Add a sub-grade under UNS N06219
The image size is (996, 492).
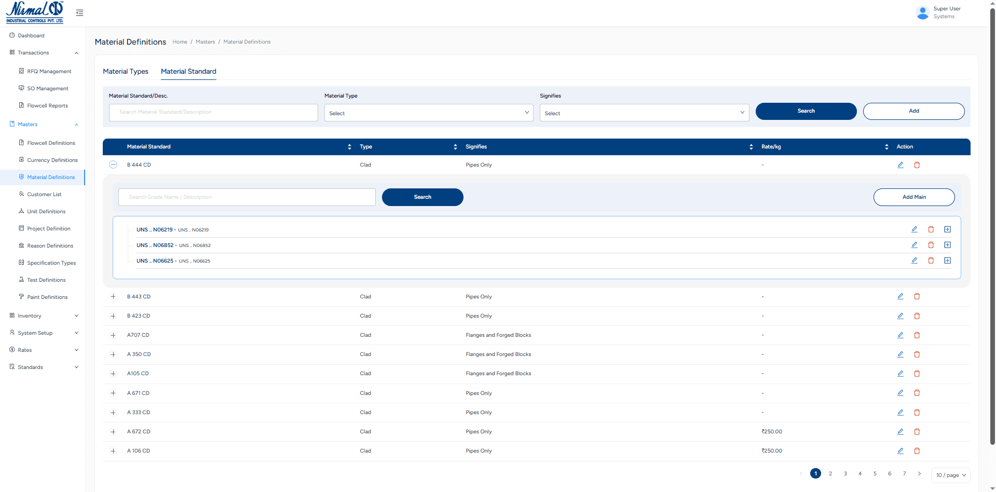coord(948,229)
